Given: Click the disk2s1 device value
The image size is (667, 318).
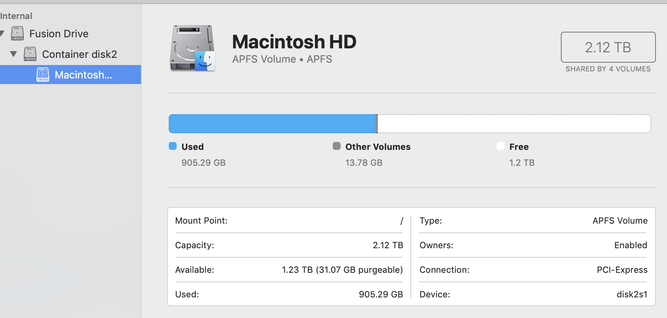Looking at the screenshot, I should click(632, 294).
